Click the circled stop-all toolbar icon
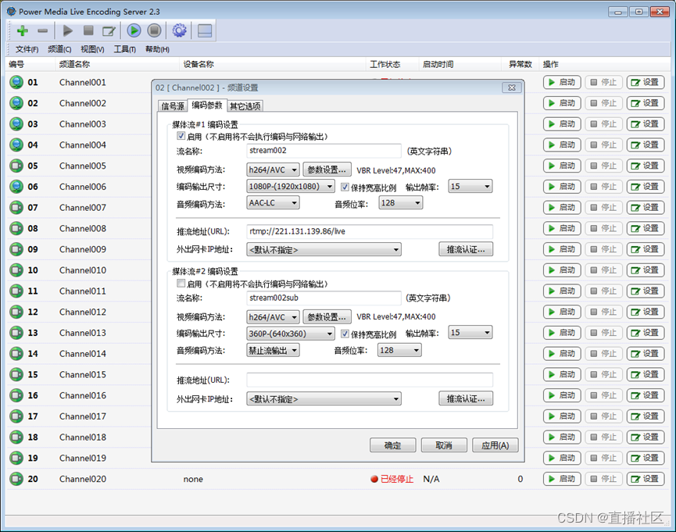The image size is (676, 532). point(154,30)
